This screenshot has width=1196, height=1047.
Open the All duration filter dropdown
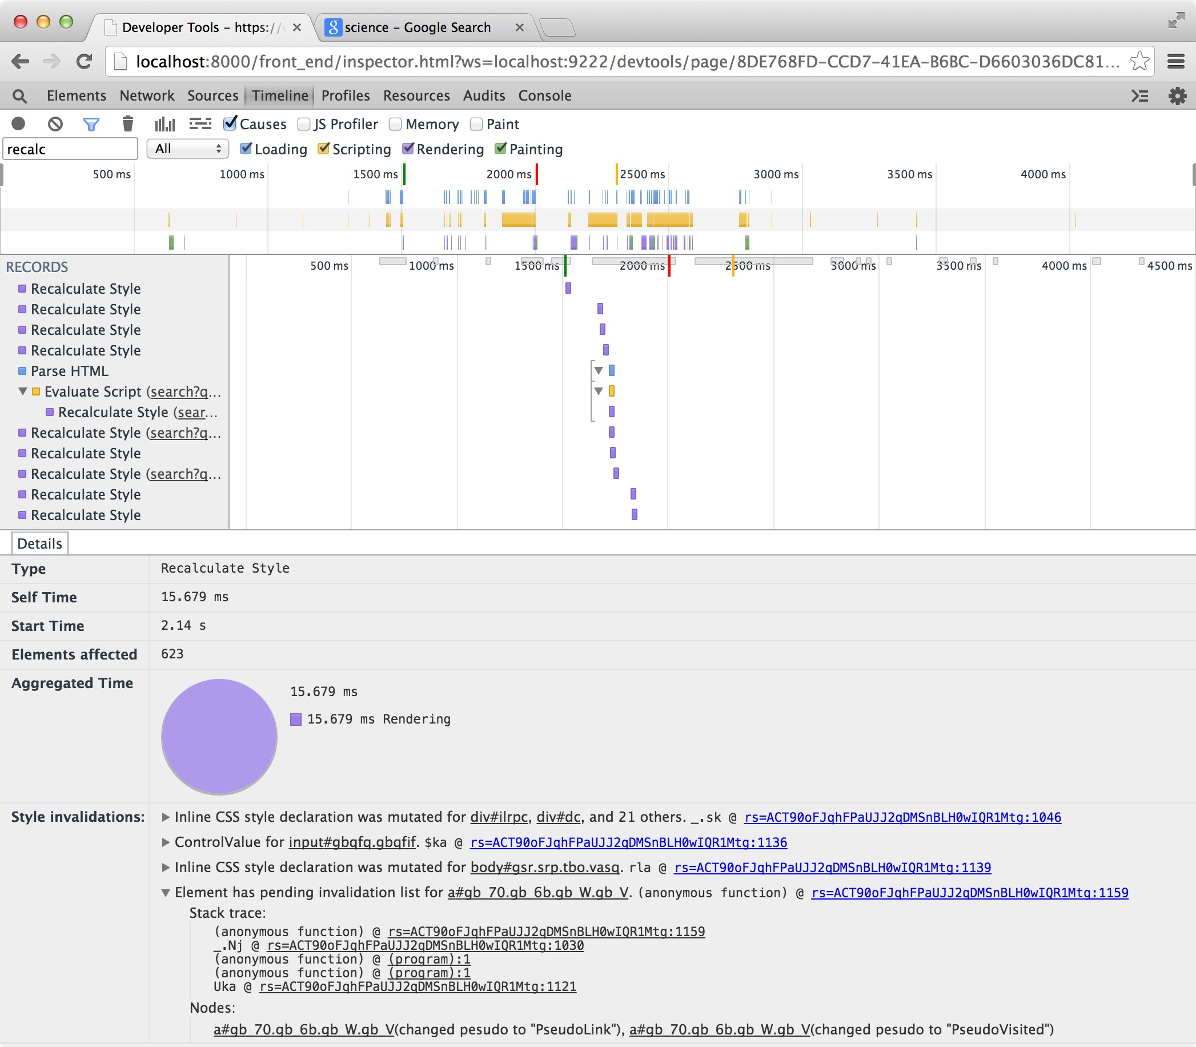point(187,149)
